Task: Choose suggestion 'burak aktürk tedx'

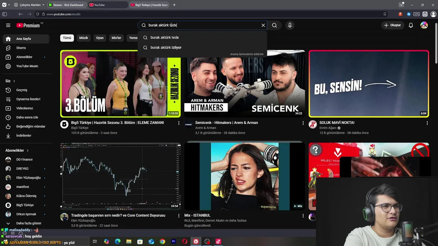Action: coord(202,38)
